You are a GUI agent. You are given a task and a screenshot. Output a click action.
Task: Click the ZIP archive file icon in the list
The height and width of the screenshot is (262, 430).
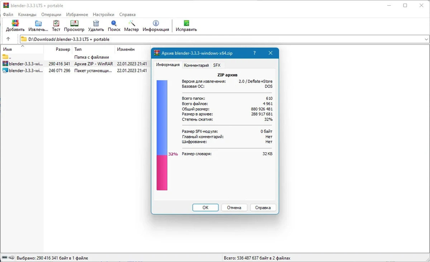tap(5, 64)
